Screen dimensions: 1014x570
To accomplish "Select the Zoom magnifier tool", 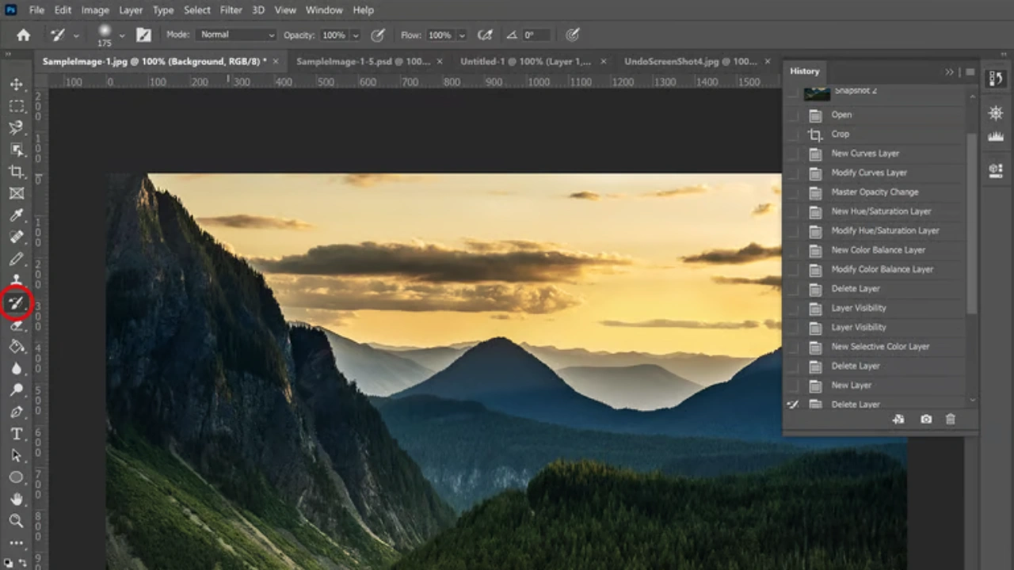I will pos(16,520).
